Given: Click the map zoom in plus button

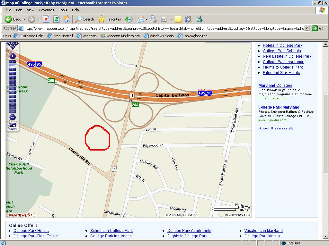Looking at the screenshot, I should (13, 56).
